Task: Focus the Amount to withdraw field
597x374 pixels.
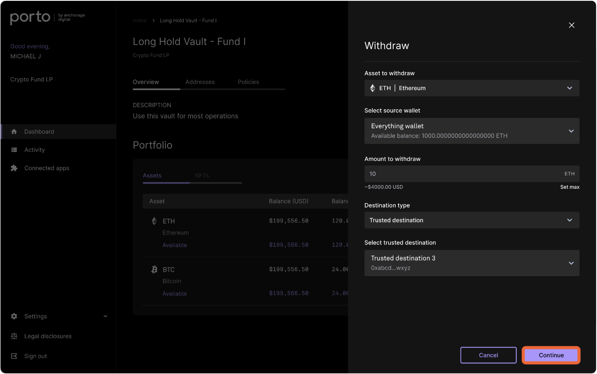Action: (472, 174)
